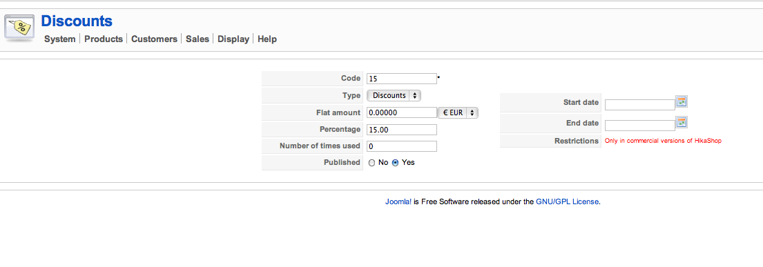Open the Type dropdown showing Discounts
This screenshot has width=763, height=267.
point(394,96)
